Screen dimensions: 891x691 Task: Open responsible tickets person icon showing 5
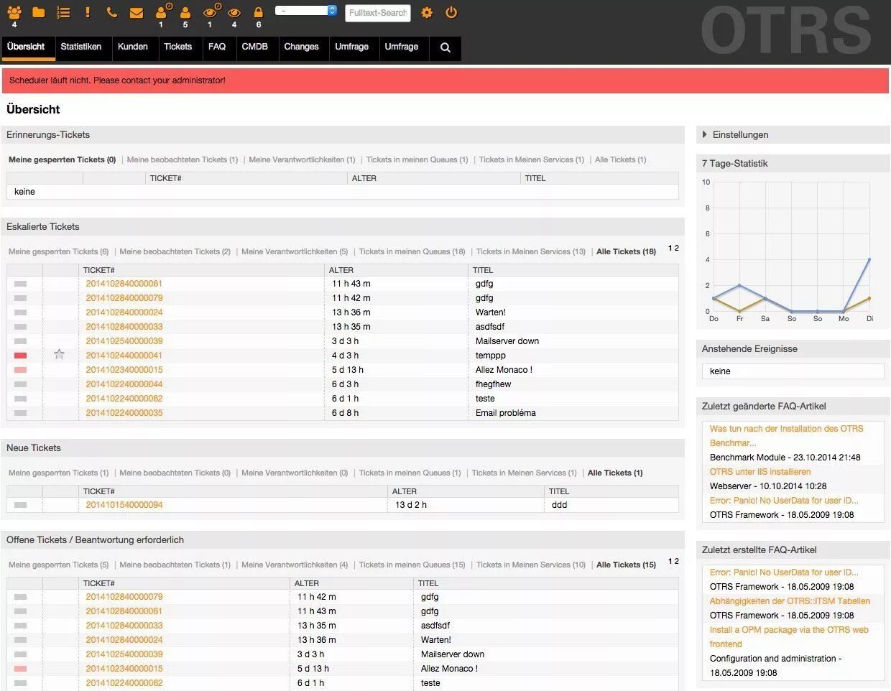tap(185, 12)
